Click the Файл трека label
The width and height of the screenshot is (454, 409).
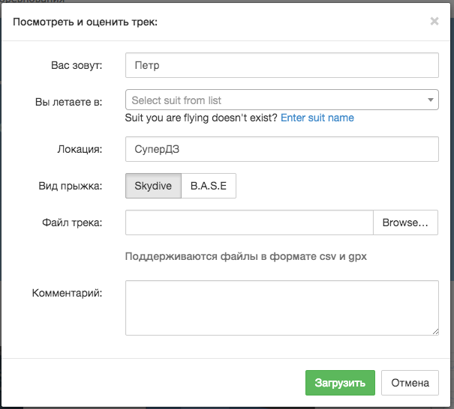[x=72, y=222]
